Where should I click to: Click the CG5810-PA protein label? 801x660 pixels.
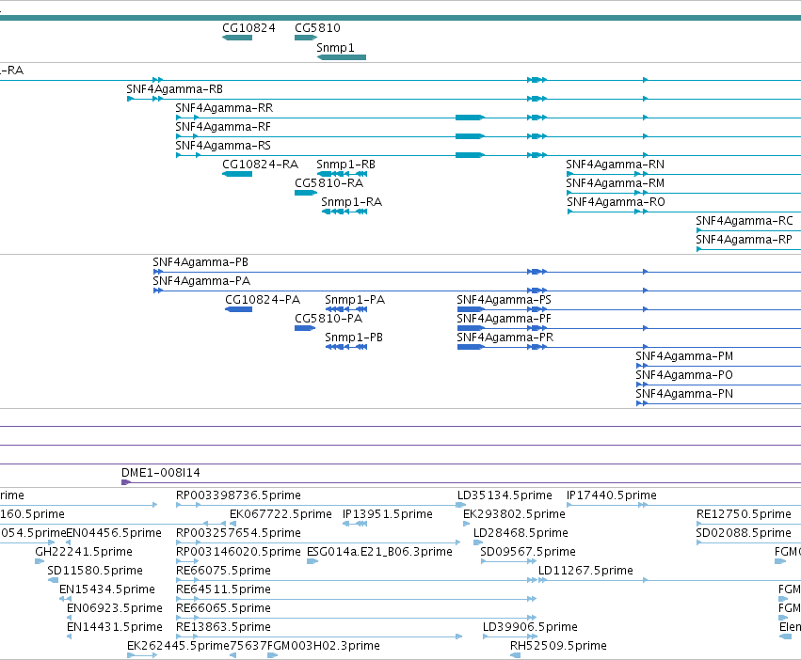(328, 319)
